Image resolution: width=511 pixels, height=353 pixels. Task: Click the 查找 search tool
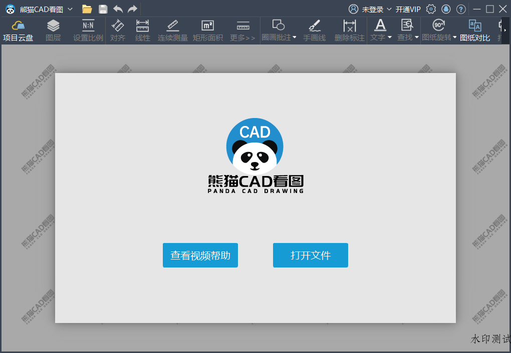(405, 31)
